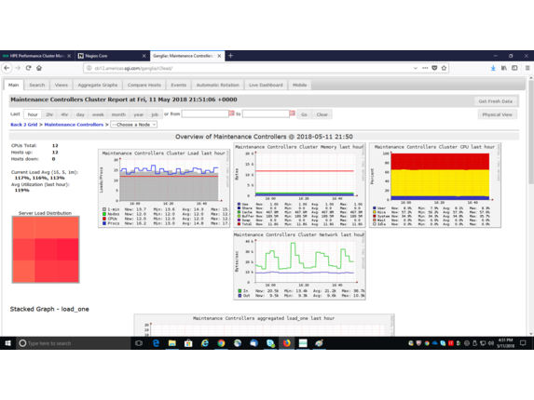Close the Nagios Core browser tab
Viewport: 534px width, 400px height.
[x=144, y=56]
